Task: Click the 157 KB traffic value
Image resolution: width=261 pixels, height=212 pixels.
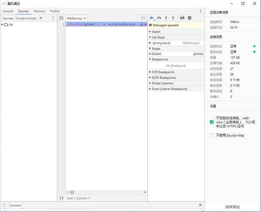Action: coord(235,58)
